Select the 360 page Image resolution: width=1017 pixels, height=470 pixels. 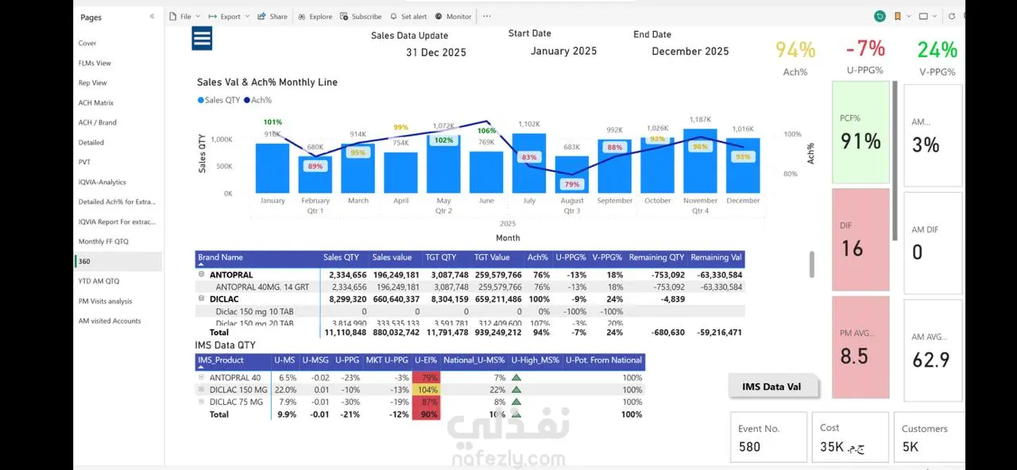[x=118, y=261]
